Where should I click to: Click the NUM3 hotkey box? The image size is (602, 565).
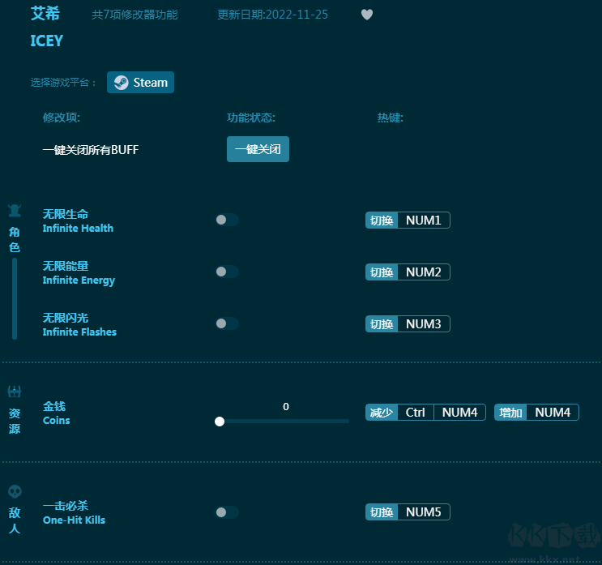423,324
